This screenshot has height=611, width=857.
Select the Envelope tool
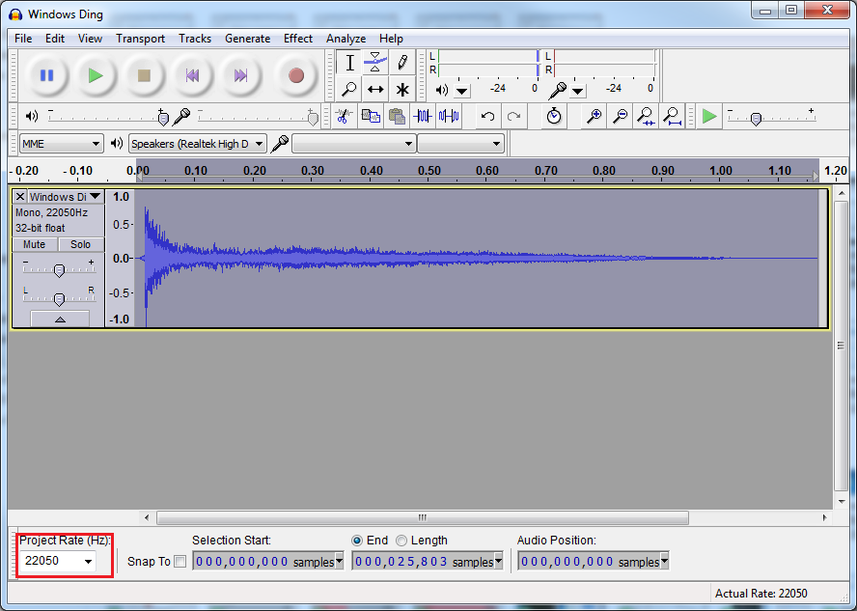tap(375, 63)
